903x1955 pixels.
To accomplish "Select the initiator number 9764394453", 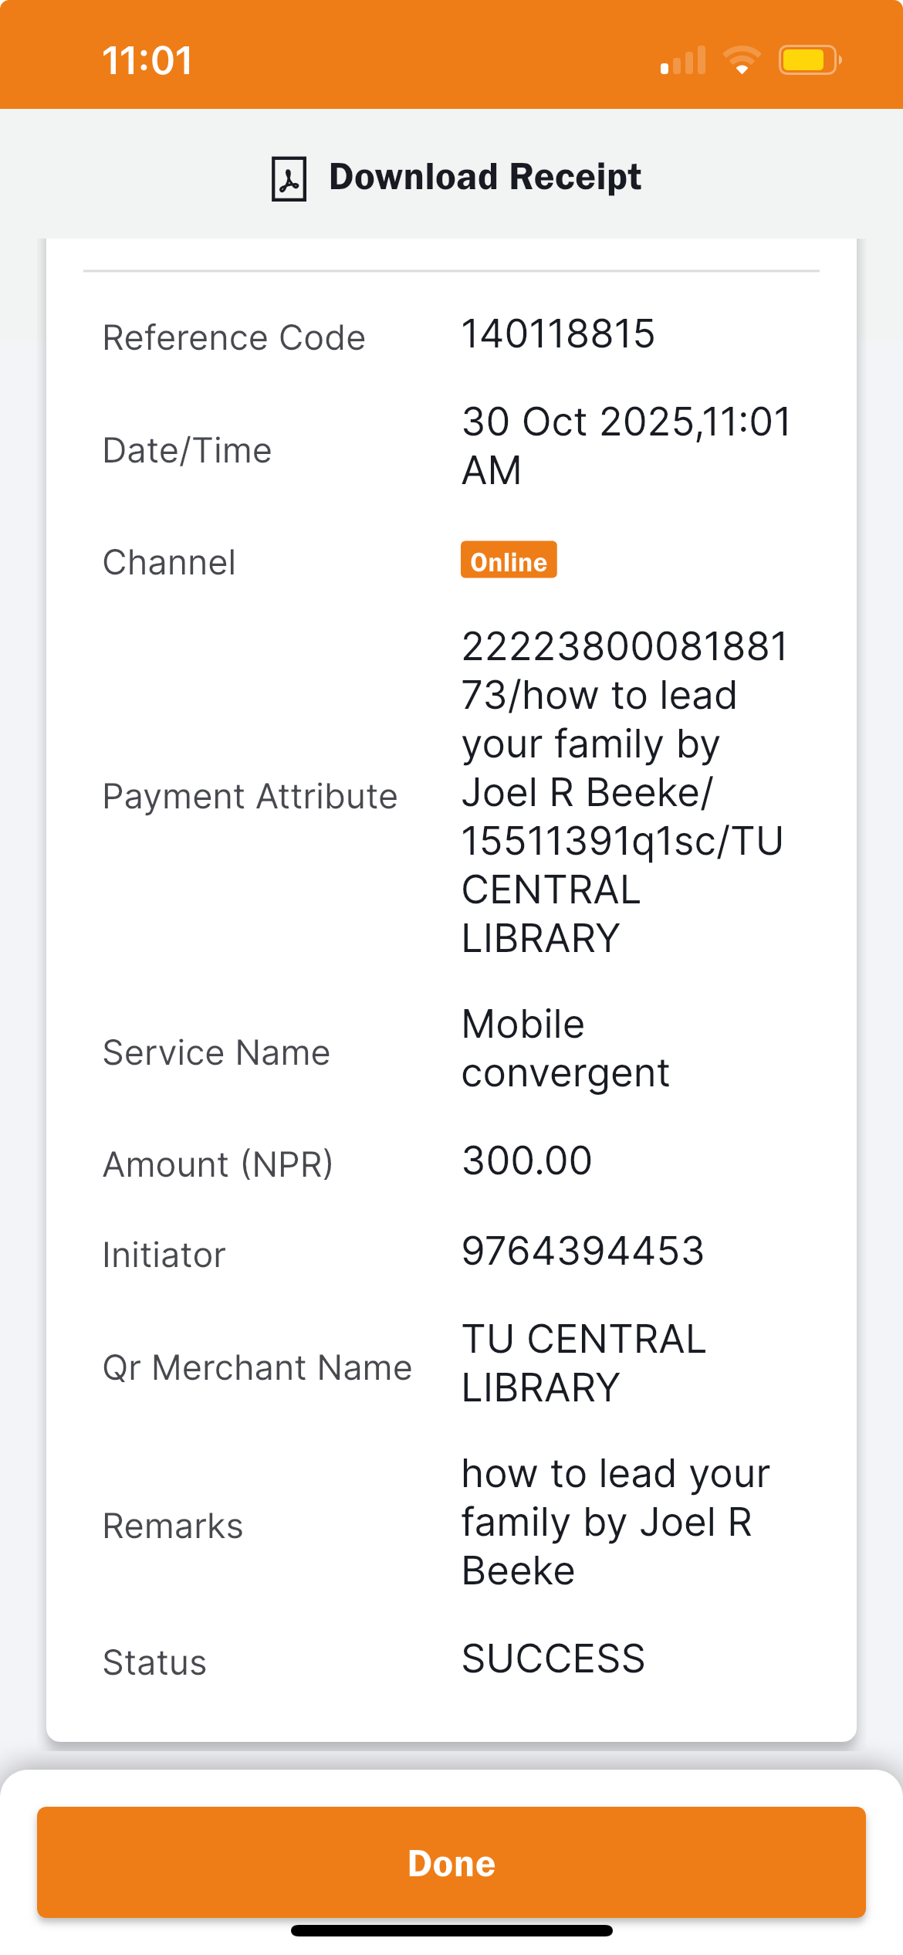I will pyautogui.click(x=583, y=1251).
